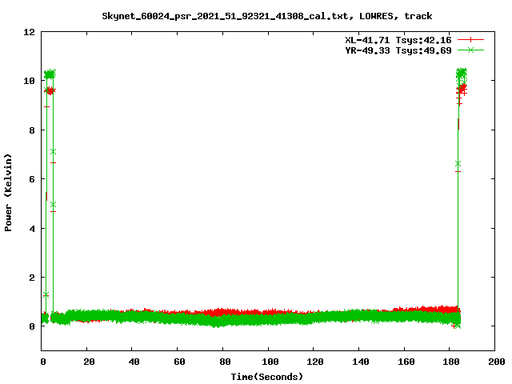Screen dimensions: 512x384
Task: Click the x-axis tick label 80
Action: point(225,362)
